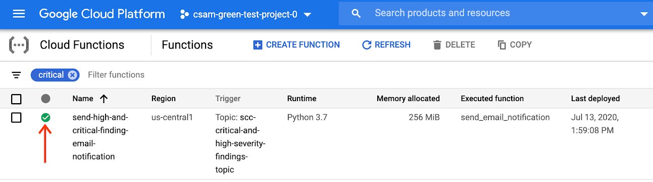Click the search magnifier icon
653x182 pixels.
point(356,14)
